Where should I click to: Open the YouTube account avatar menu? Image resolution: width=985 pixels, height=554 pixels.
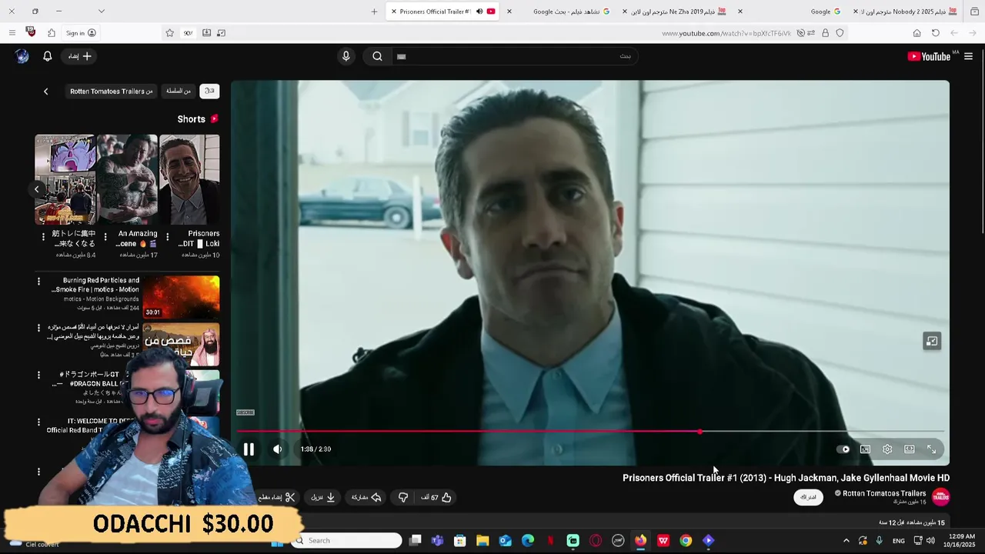coord(22,56)
